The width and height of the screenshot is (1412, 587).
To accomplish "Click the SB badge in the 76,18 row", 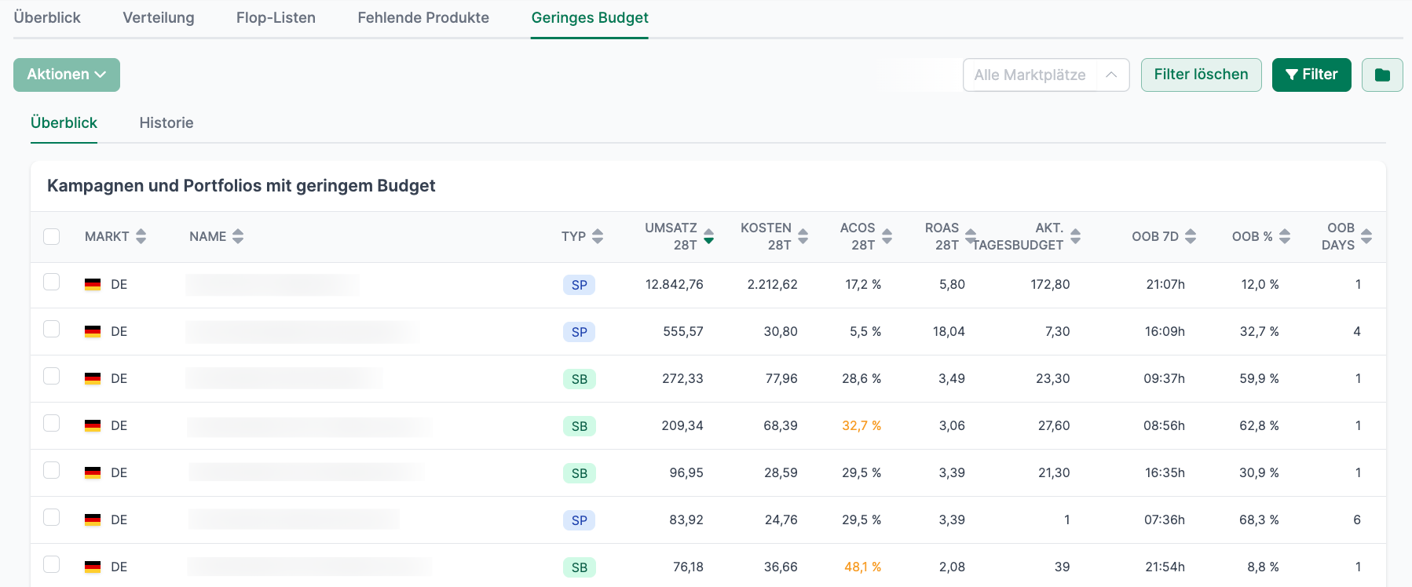I will [579, 567].
